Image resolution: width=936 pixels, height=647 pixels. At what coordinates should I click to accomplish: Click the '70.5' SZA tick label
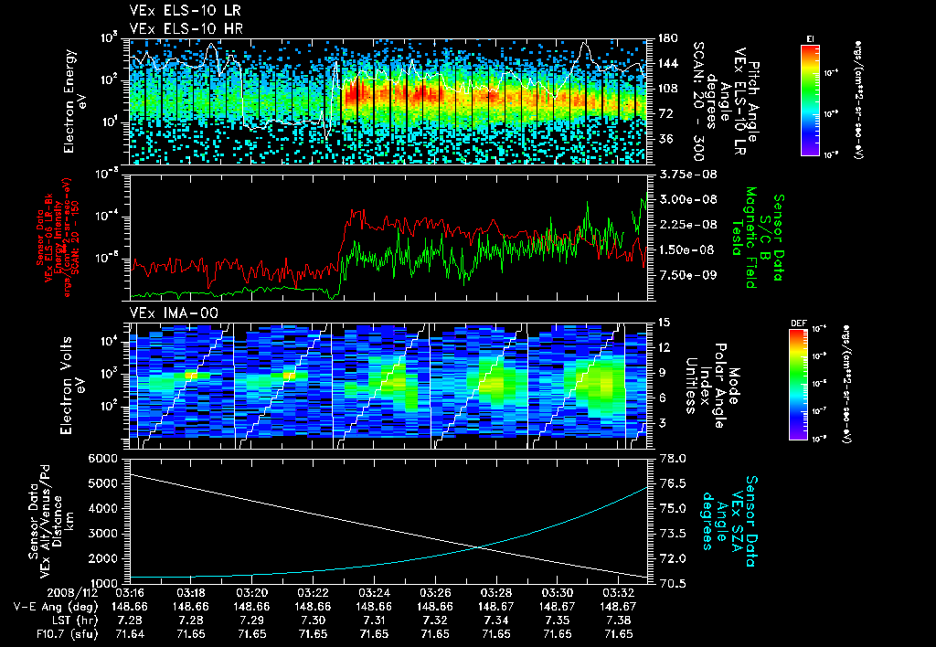click(672, 584)
